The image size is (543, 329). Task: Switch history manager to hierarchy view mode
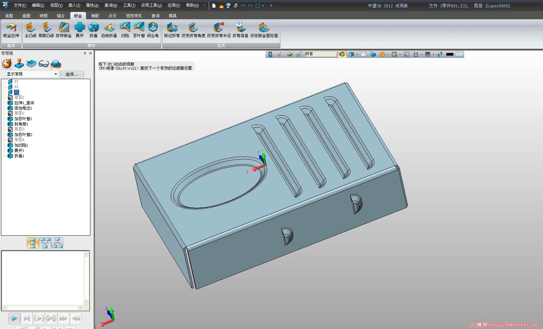point(57,243)
